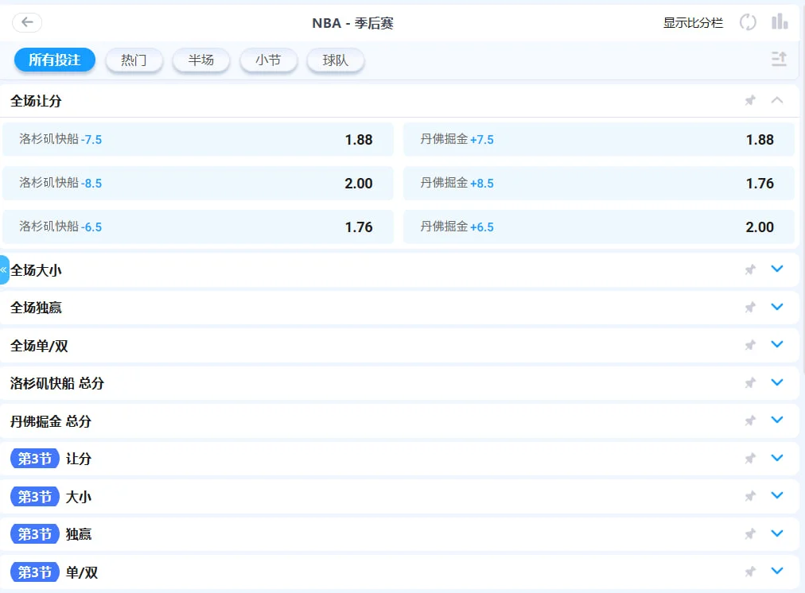Switch to the 热门 tab

pos(134,60)
